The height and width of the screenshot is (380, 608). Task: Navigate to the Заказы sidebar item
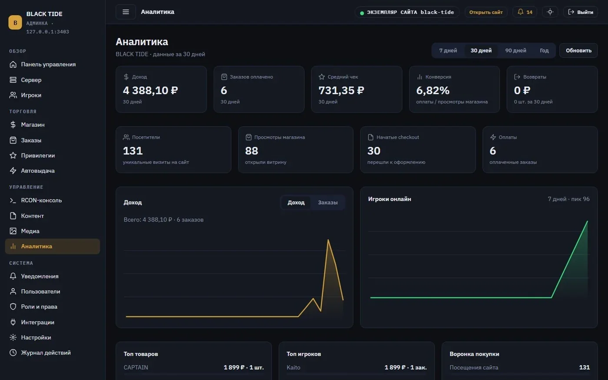click(53, 140)
